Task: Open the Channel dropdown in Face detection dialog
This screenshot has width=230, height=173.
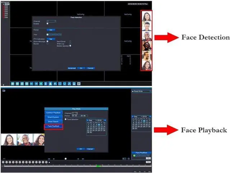Action: point(51,21)
